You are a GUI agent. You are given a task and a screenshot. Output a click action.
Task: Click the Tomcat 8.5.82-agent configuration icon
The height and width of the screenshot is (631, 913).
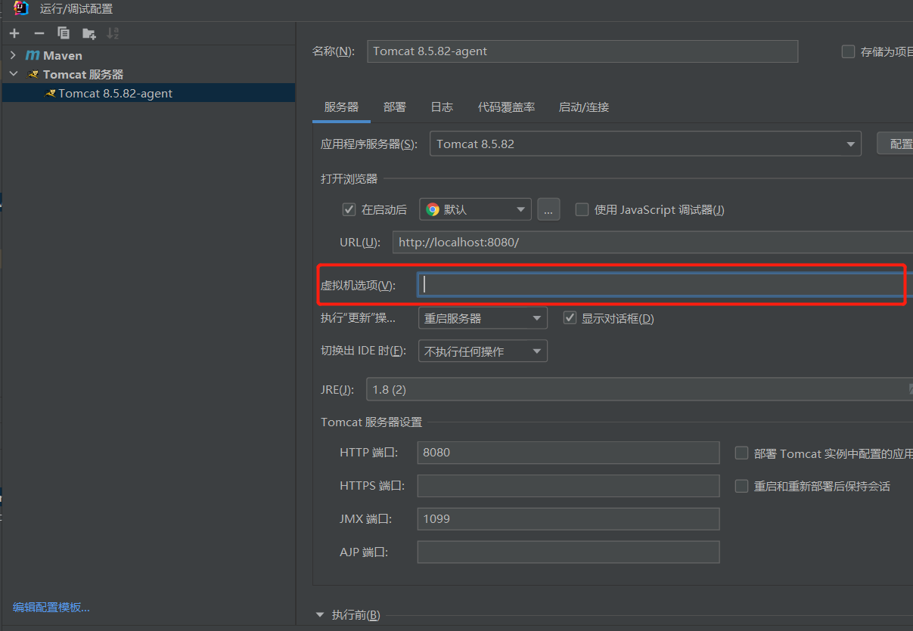(50, 94)
